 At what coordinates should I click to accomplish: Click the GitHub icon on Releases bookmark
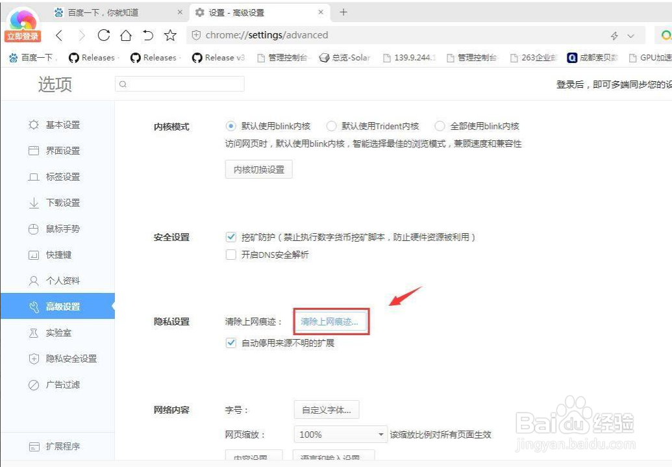73,58
